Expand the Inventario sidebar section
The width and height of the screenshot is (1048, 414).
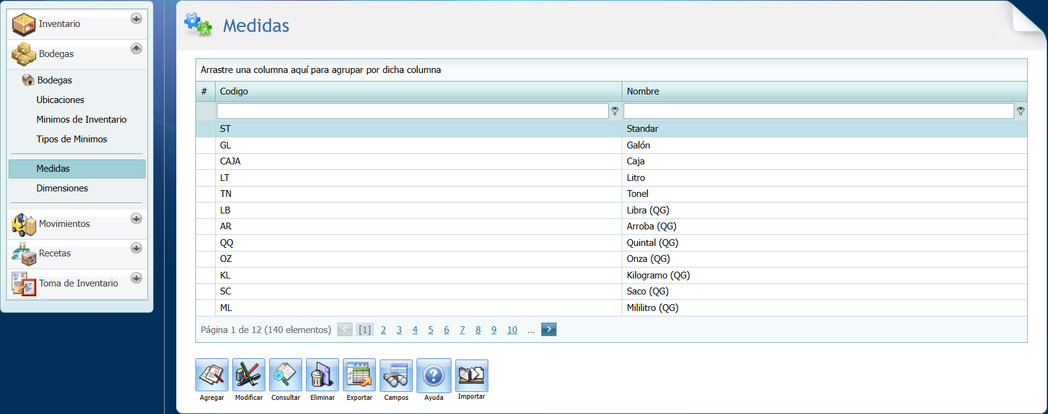click(x=136, y=18)
